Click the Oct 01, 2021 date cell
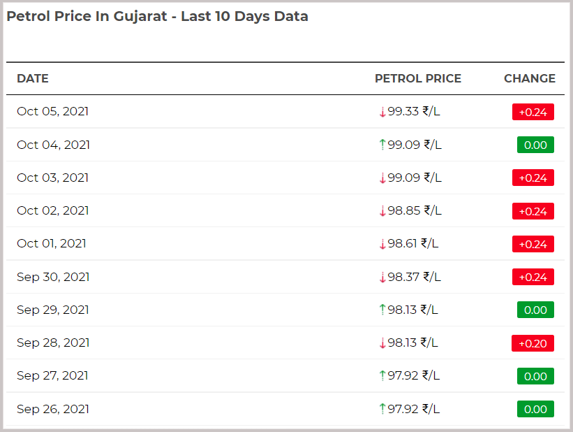The height and width of the screenshot is (432, 573). 52,243
